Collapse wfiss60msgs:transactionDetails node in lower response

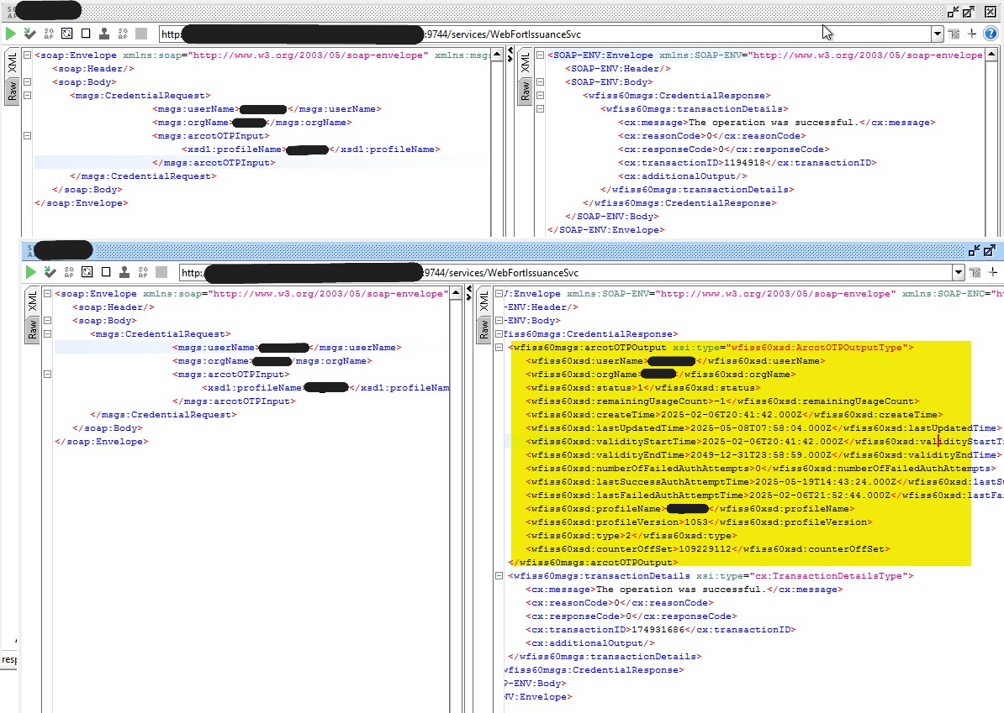click(499, 575)
